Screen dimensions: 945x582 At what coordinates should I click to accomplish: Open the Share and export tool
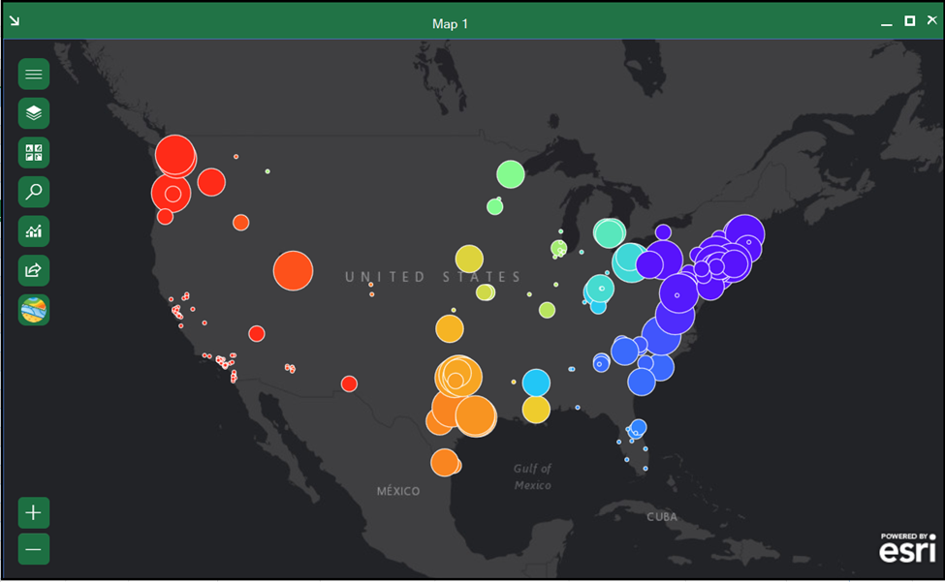pos(33,270)
